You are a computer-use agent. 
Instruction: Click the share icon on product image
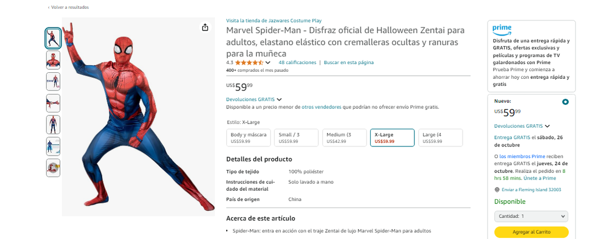point(205,27)
